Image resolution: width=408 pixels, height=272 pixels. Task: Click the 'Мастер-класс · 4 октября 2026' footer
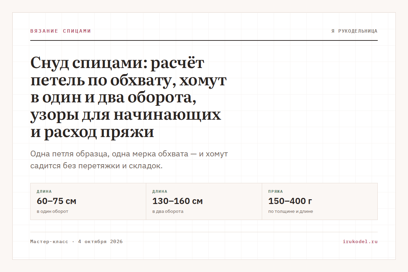[76, 242]
